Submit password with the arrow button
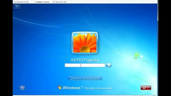The width and height of the screenshot is (171, 96). (x=109, y=65)
